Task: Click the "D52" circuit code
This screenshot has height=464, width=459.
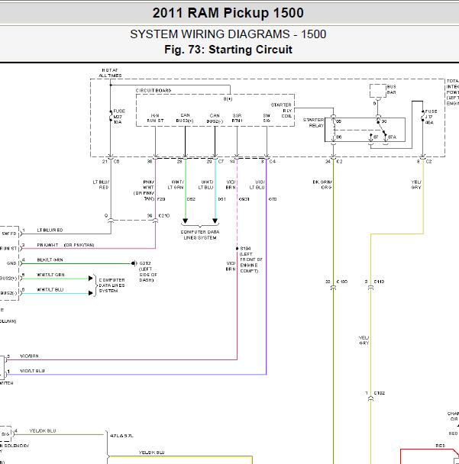Action: pos(191,199)
